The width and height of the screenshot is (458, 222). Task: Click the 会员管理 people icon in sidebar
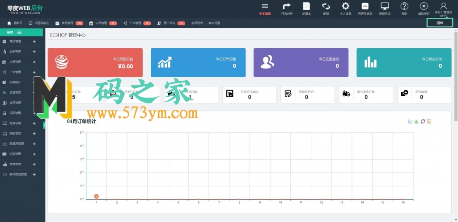point(4,103)
